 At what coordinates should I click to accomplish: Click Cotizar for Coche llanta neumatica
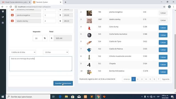pos(163,35)
